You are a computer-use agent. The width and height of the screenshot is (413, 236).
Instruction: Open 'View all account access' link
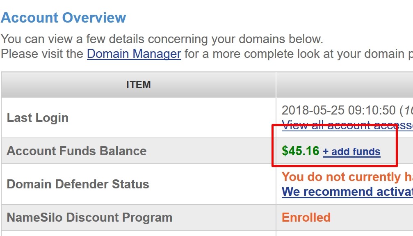tap(347, 126)
